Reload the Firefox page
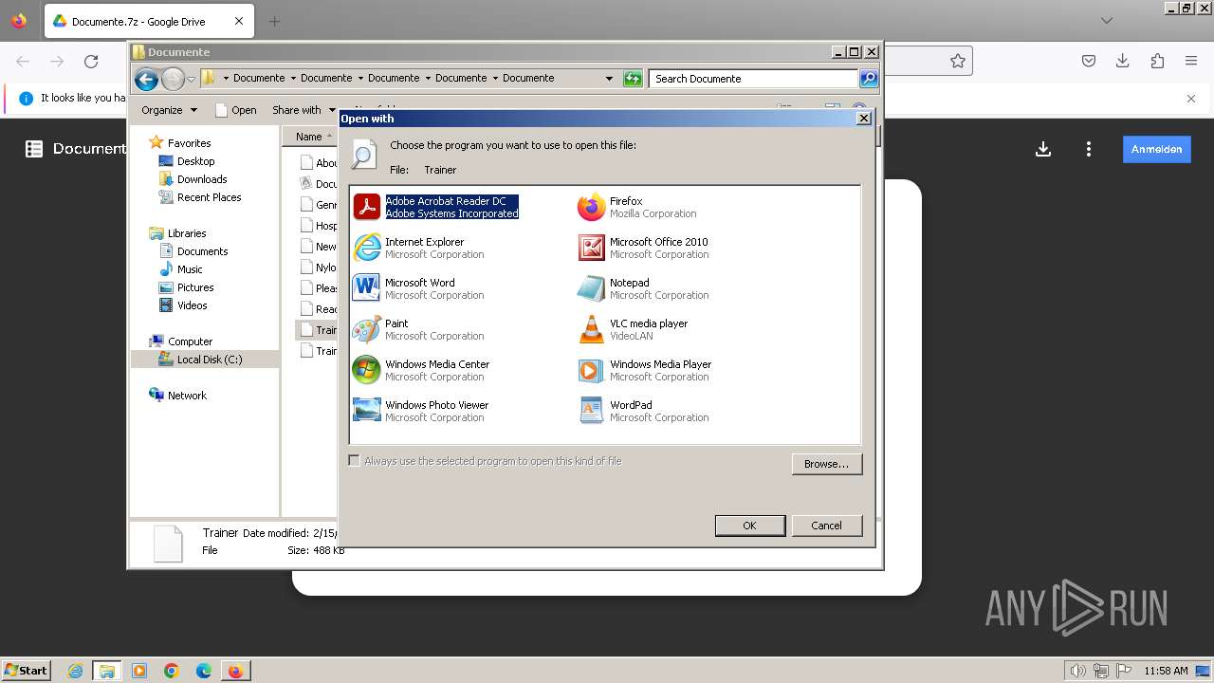This screenshot has width=1214, height=683. 91,62
